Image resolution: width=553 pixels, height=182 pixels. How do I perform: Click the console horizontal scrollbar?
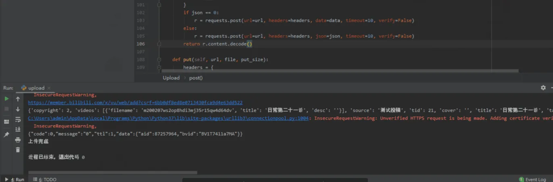click(113, 173)
